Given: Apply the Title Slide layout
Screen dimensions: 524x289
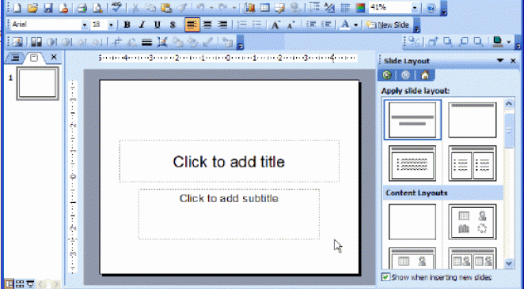Looking at the screenshot, I should point(412,120).
